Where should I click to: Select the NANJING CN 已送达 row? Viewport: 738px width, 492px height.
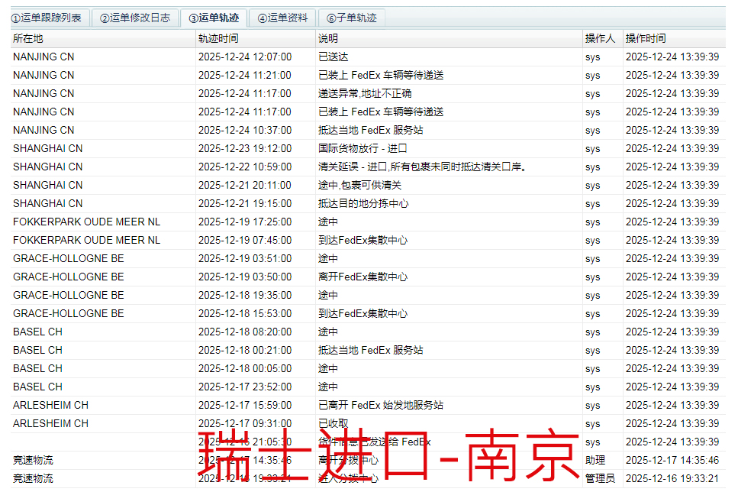(305, 57)
